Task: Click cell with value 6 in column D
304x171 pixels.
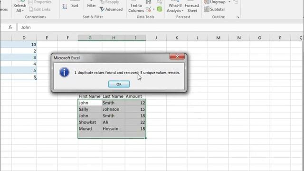Action: tap(24, 77)
